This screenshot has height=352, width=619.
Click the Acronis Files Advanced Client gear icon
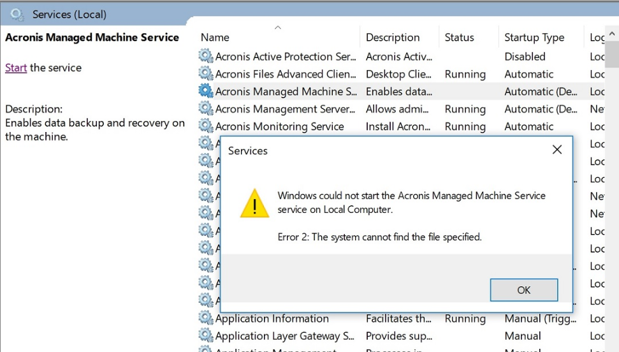tap(206, 74)
